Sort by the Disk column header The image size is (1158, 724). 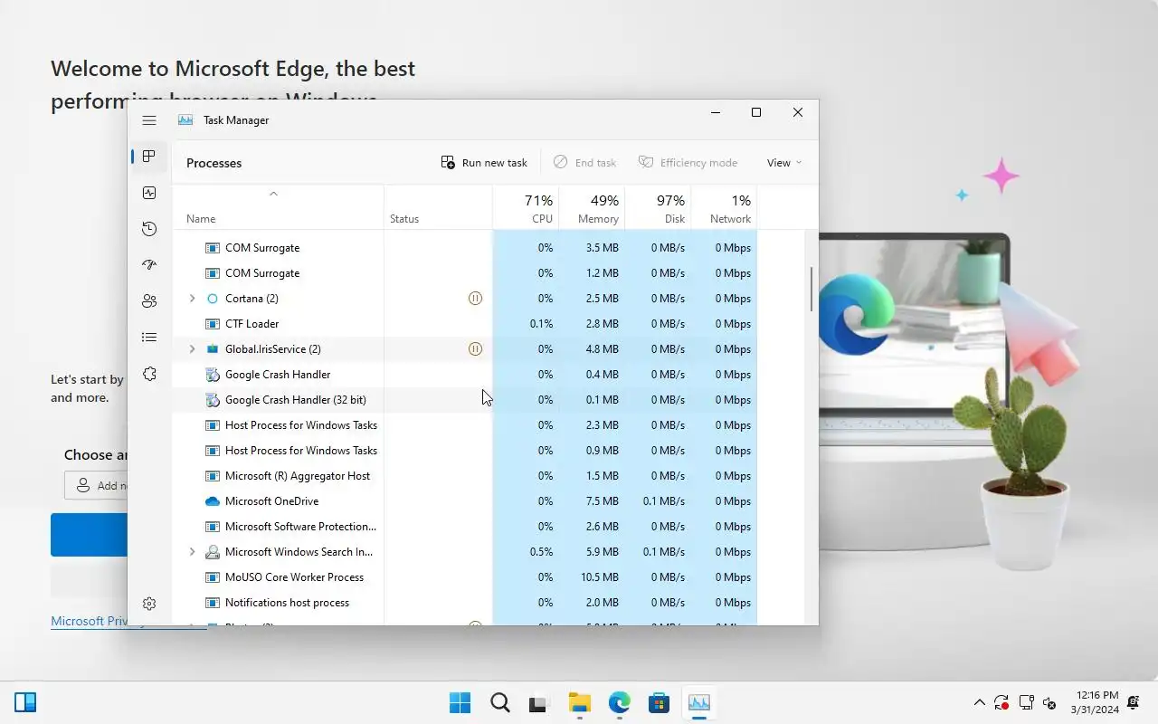658,208
